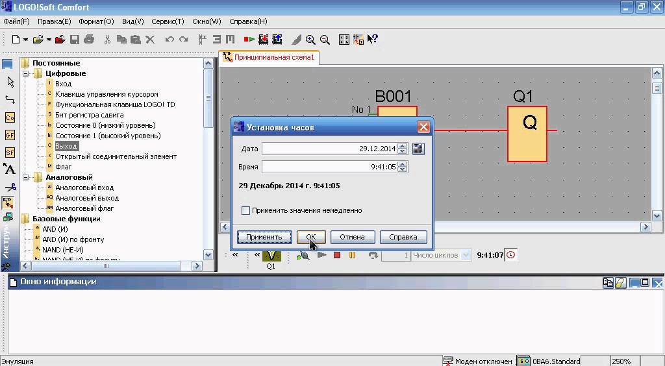Open the Формат(O) menu
Screen dimensions: 665x366
pyautogui.click(x=96, y=21)
